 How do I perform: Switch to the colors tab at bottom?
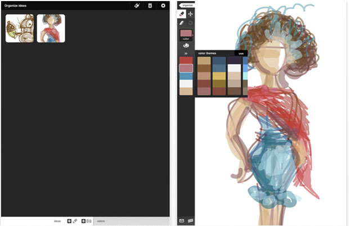click(101, 222)
